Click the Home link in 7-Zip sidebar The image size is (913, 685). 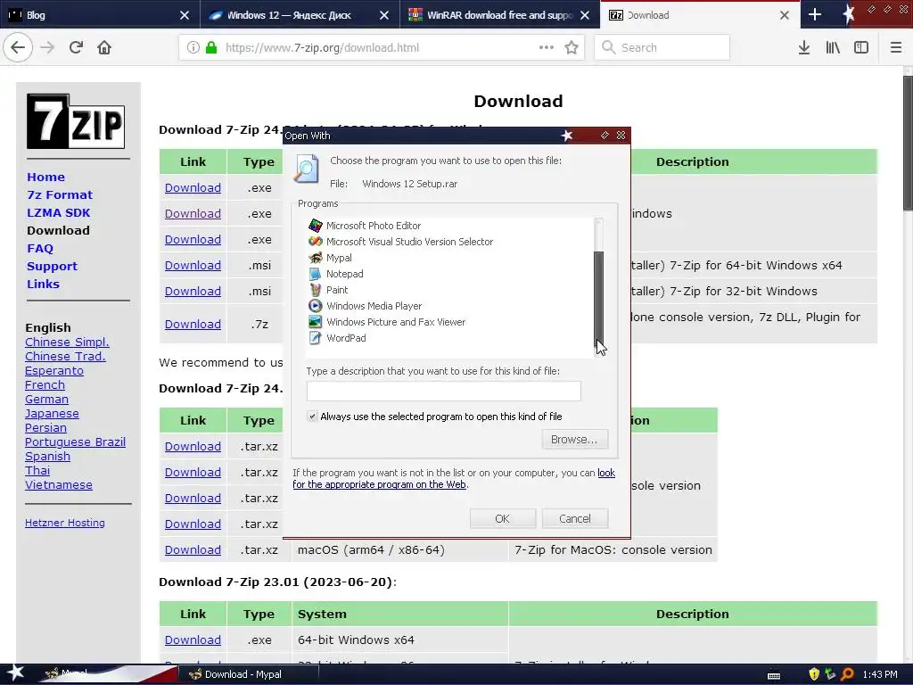pos(45,177)
